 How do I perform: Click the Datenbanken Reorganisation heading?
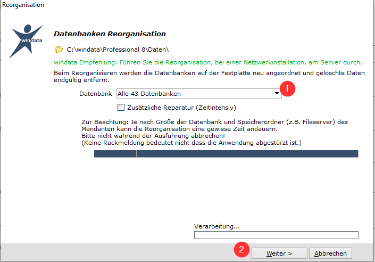coord(110,34)
